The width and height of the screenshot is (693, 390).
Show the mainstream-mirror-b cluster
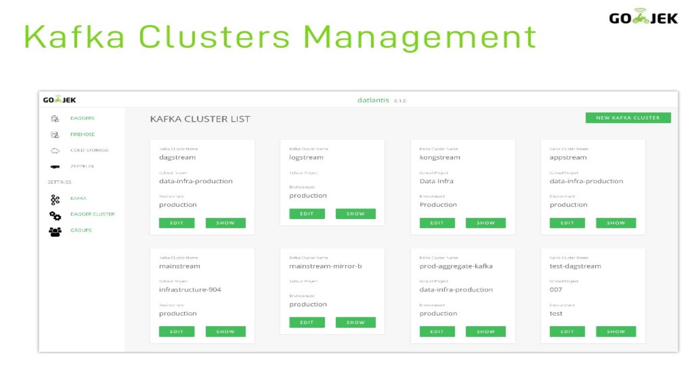[x=356, y=323]
